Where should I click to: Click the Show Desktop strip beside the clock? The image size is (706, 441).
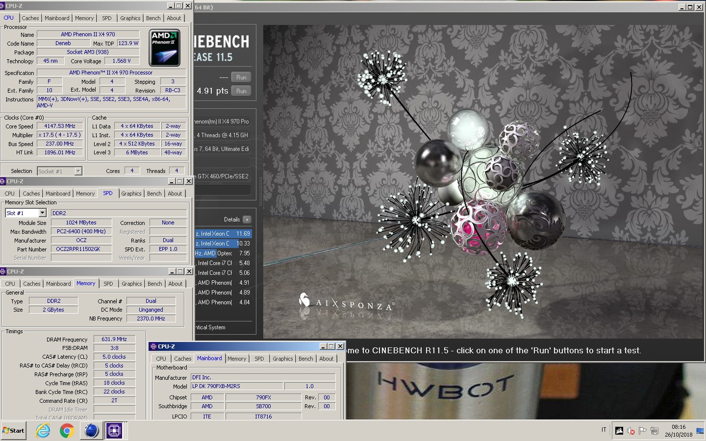point(700,431)
